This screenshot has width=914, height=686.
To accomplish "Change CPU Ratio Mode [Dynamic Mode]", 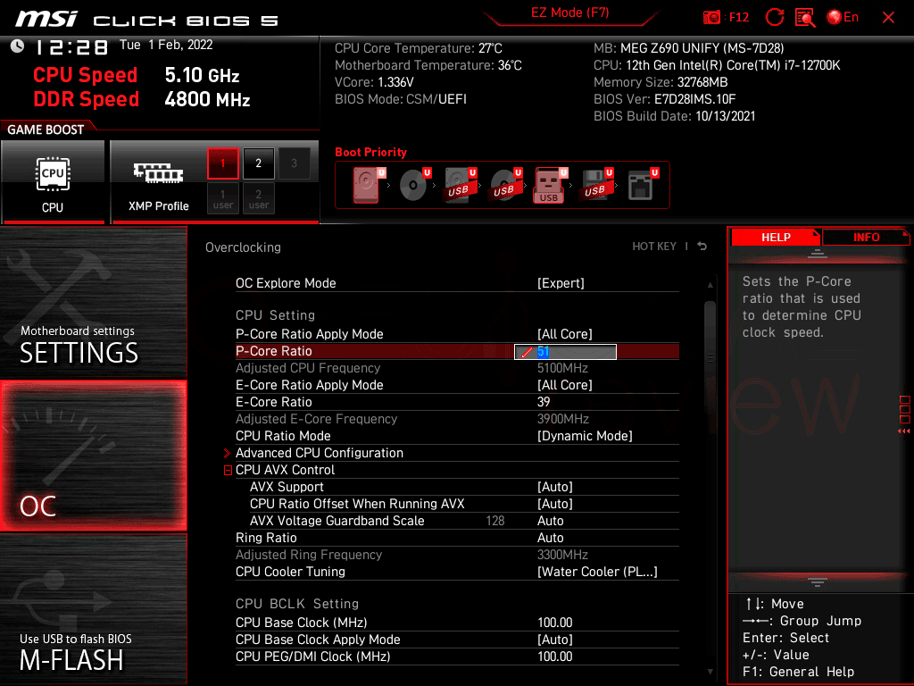I will point(584,436).
